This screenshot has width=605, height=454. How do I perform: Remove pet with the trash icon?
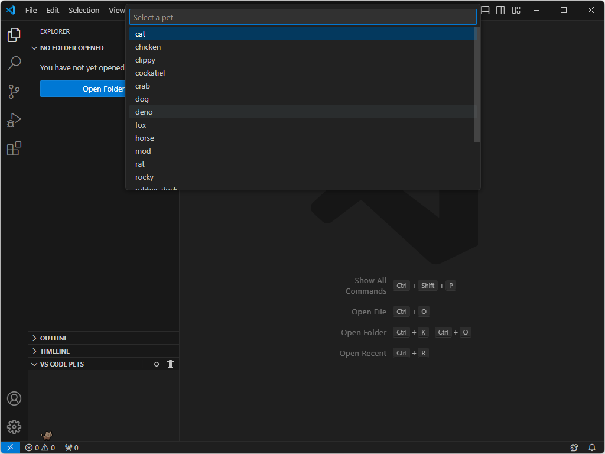(171, 364)
